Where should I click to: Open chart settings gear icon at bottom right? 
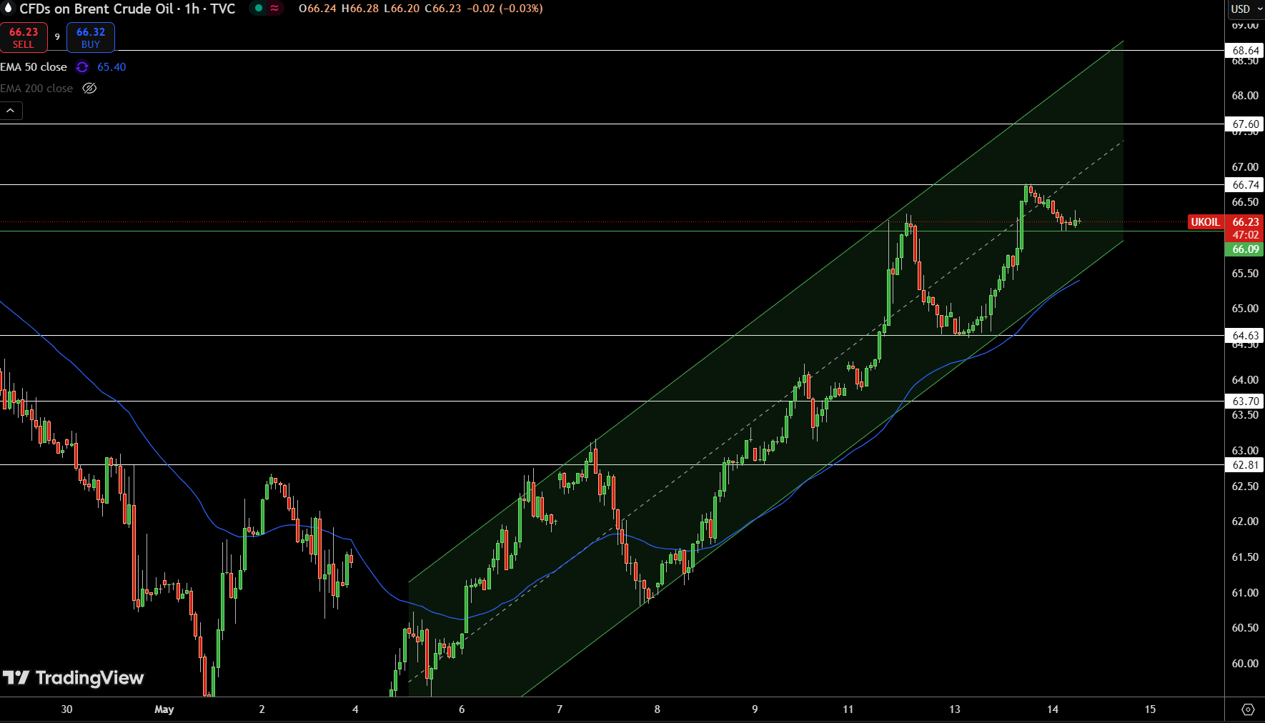pos(1248,709)
